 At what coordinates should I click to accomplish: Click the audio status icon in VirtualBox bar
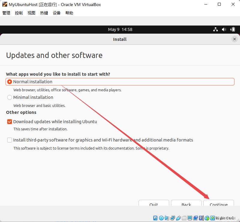167,218
